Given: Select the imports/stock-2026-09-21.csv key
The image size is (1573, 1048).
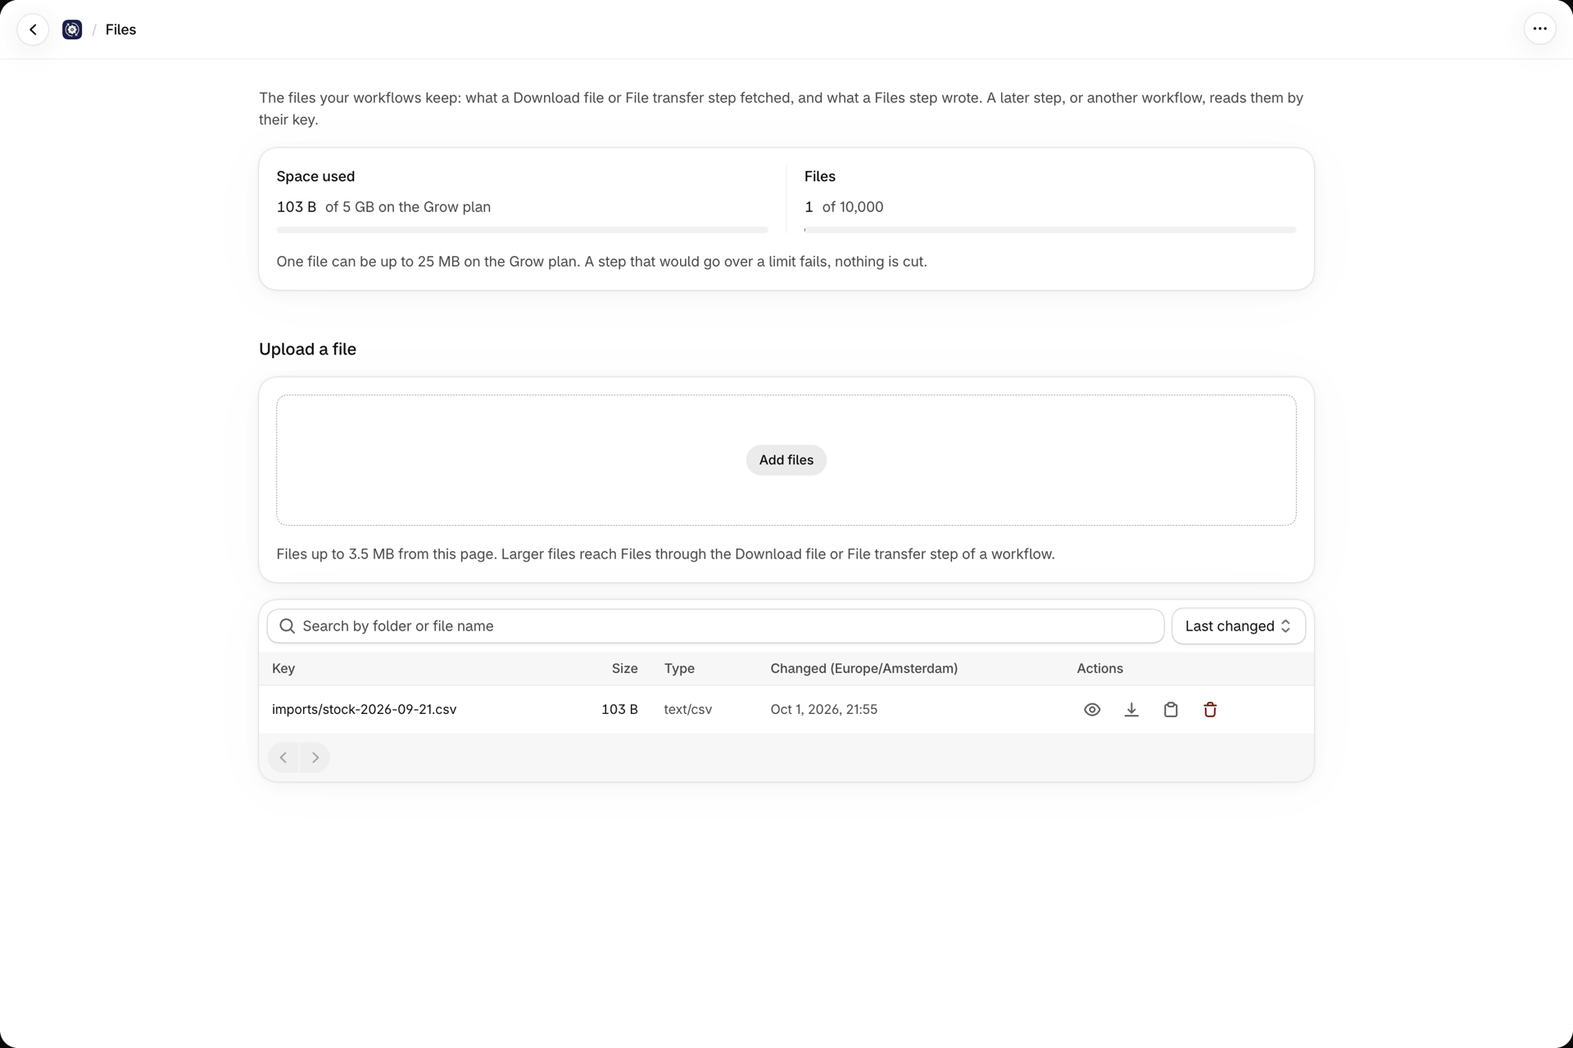Looking at the screenshot, I should tap(364, 710).
